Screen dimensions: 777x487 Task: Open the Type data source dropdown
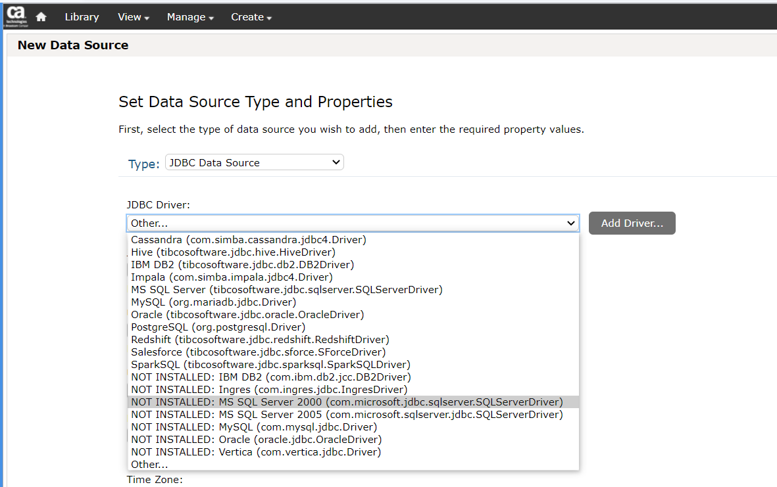(x=254, y=162)
